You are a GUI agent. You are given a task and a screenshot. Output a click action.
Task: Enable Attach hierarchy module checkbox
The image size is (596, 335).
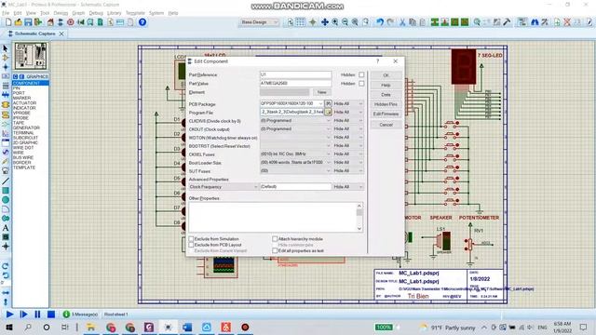275,239
